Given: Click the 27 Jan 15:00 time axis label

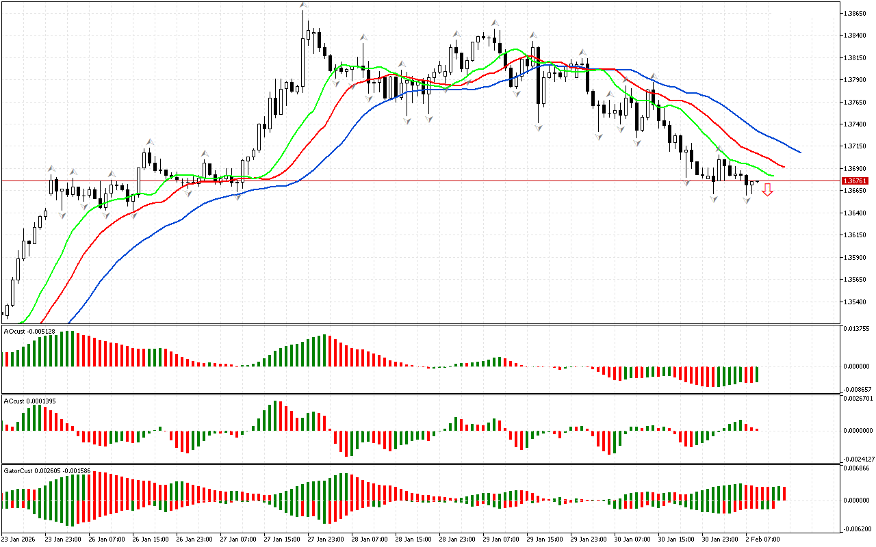Looking at the screenshot, I should click(x=282, y=539).
